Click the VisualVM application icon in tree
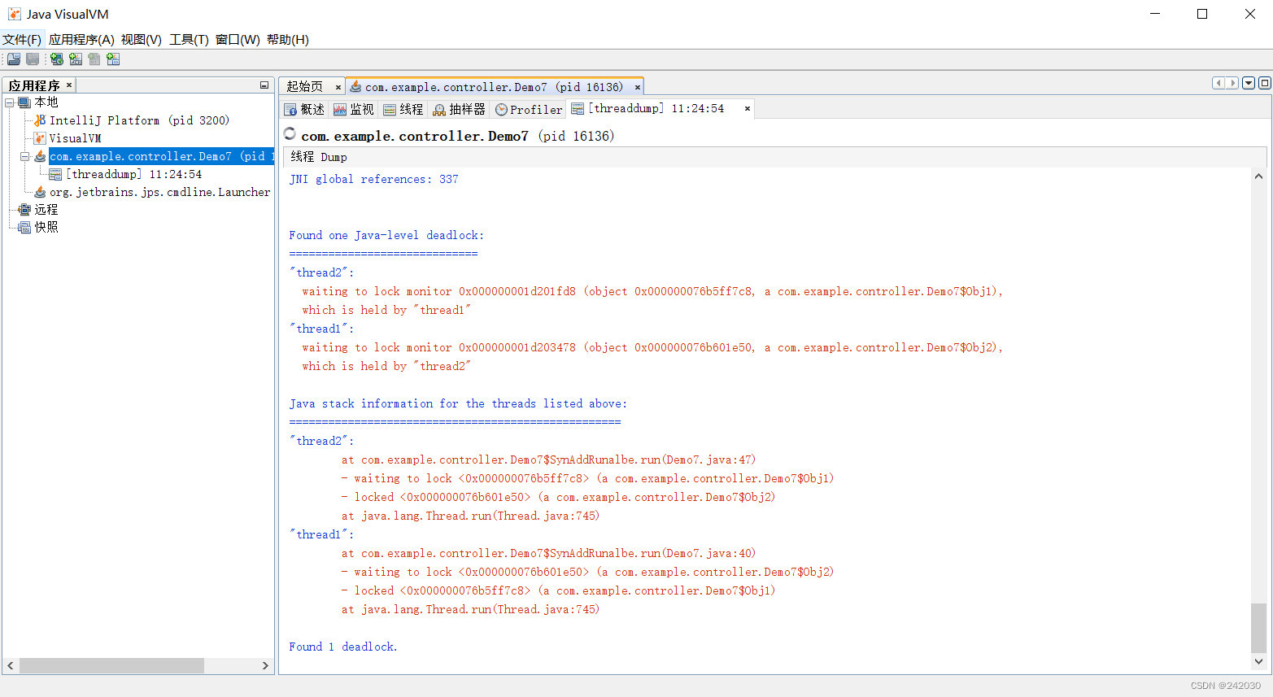This screenshot has height=697, width=1273. pos(40,138)
